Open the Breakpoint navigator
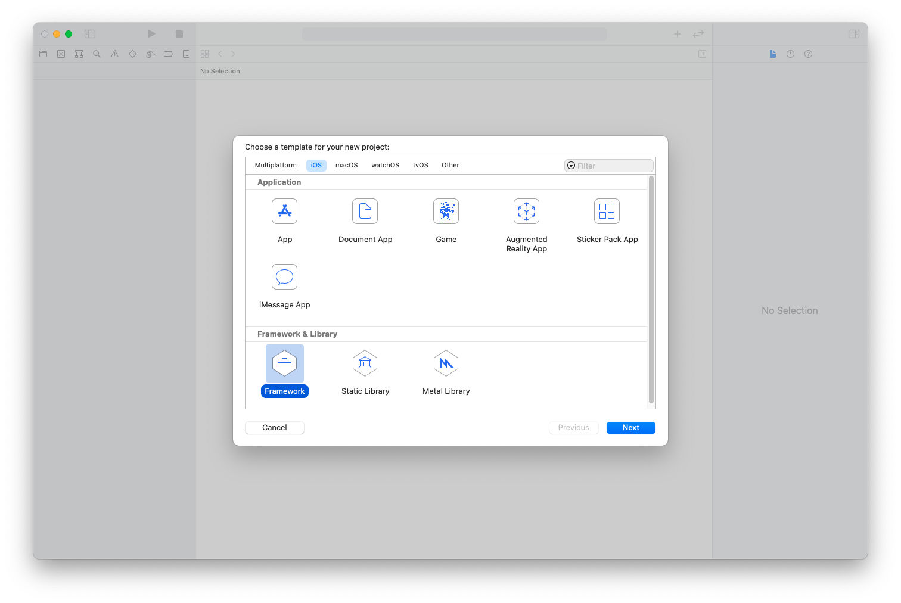The width and height of the screenshot is (901, 603). click(168, 54)
